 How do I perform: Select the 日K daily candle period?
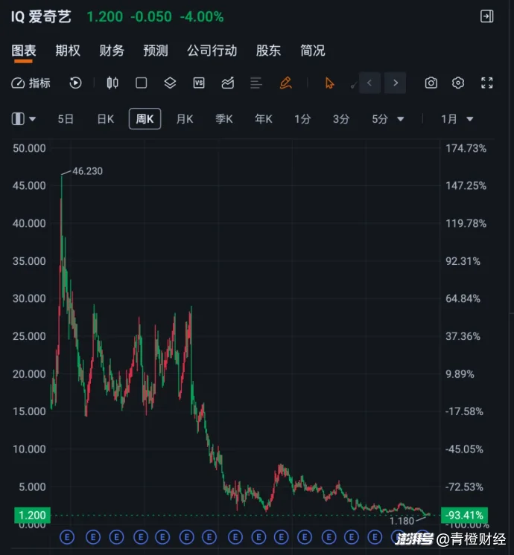(105, 119)
